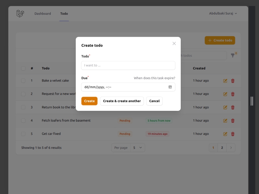Go to page 2 of results

pyautogui.click(x=222, y=148)
